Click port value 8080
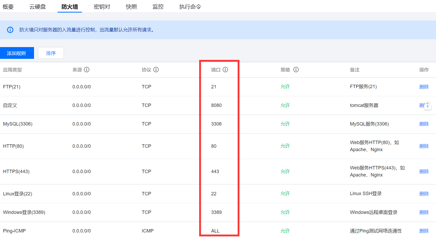The image size is (436, 239). (216, 105)
